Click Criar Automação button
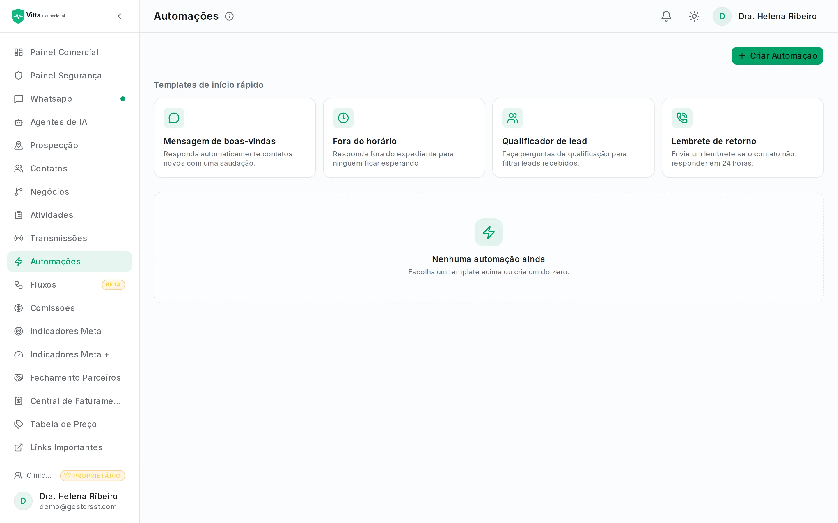 777,56
